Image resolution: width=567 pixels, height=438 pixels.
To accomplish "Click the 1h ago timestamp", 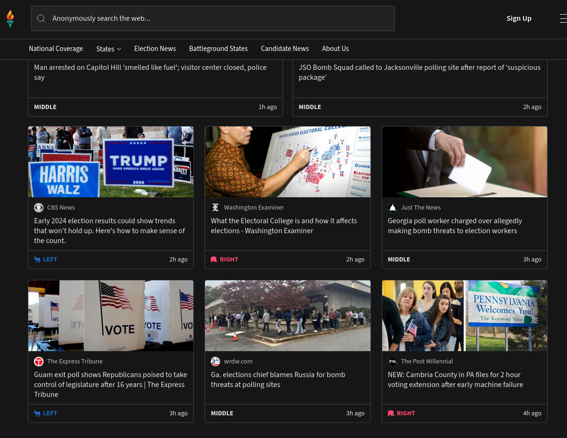I will pyautogui.click(x=267, y=107).
